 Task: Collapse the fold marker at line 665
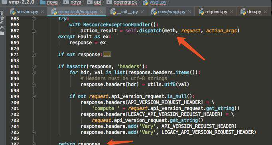click(34, 19)
